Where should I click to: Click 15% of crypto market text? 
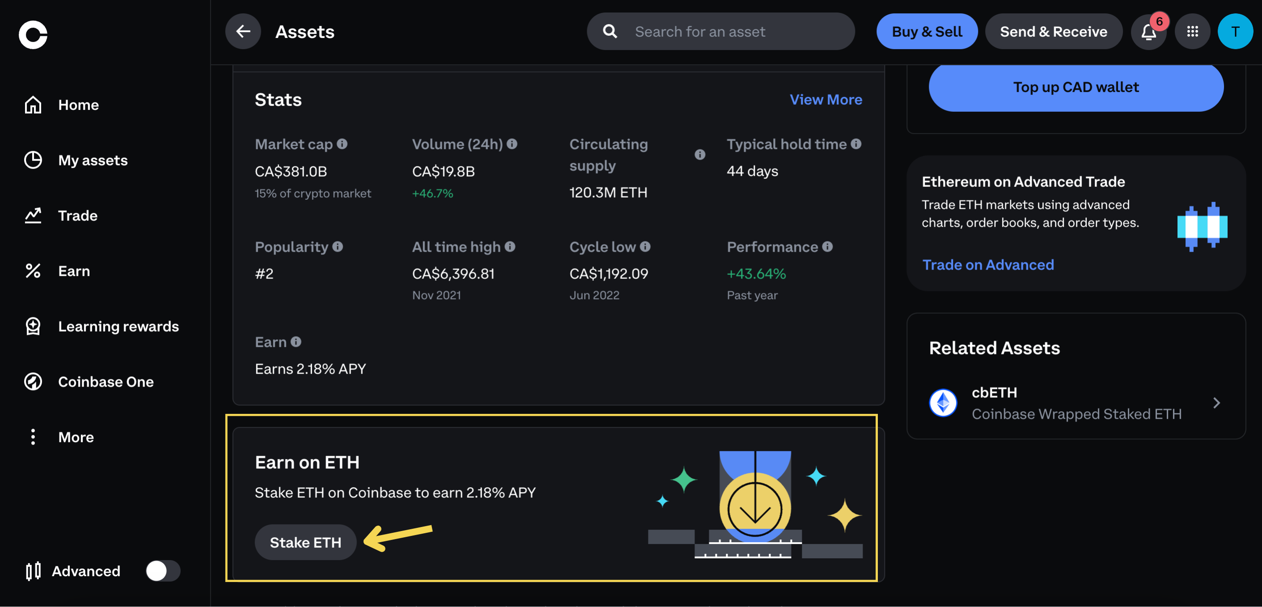[x=313, y=194]
